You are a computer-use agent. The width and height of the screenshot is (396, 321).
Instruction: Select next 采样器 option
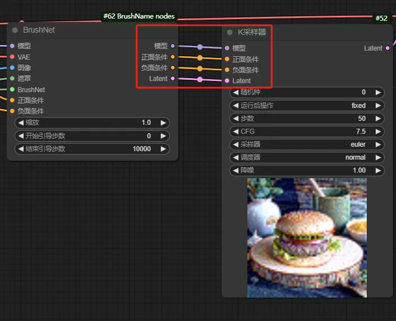(378, 144)
